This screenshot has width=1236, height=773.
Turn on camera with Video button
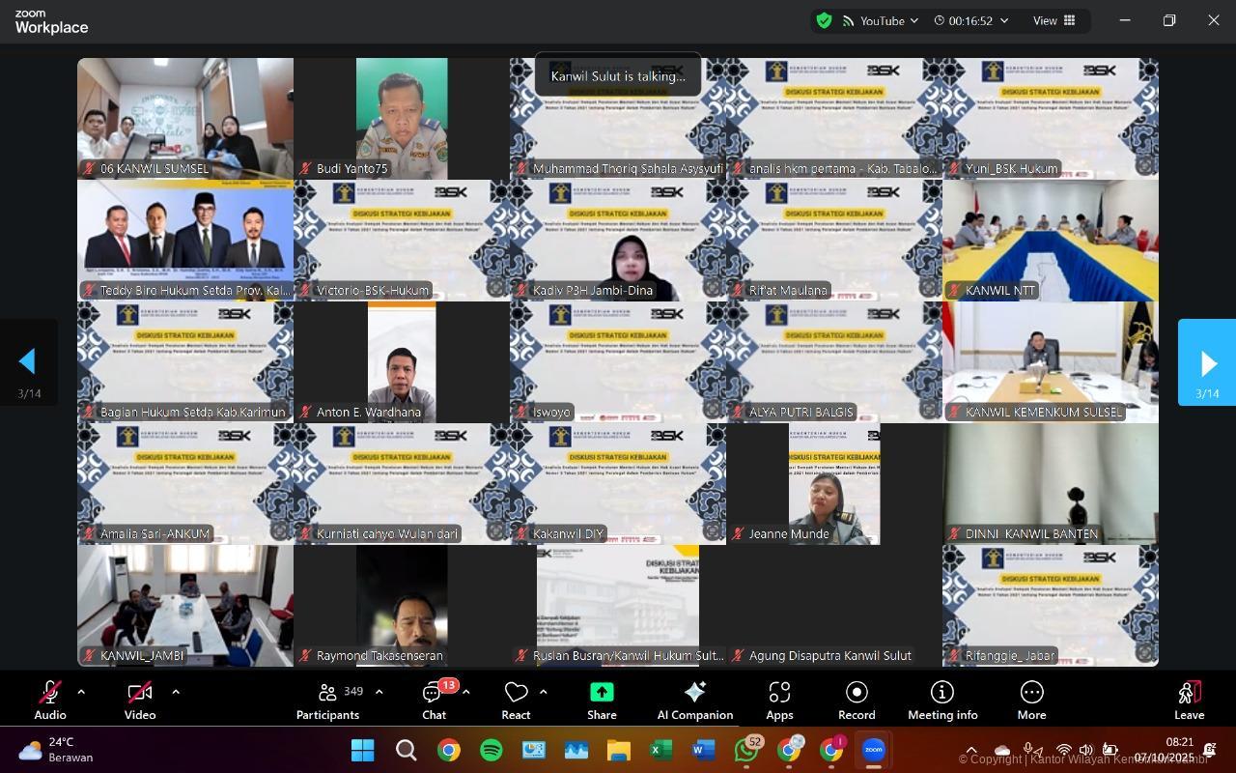[139, 701]
